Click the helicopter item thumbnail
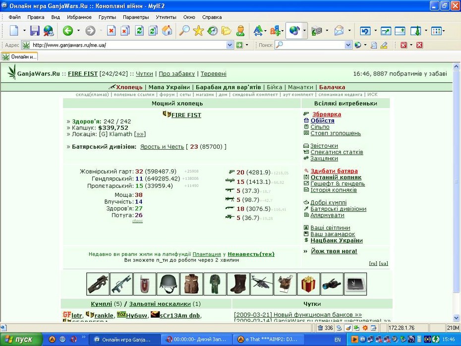The height and width of the screenshot is (346, 461). coord(262,284)
